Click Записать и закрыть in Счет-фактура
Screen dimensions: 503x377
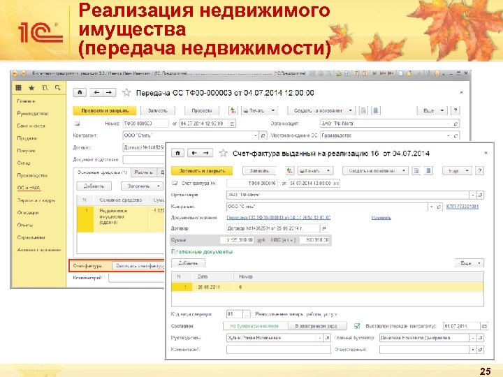[202, 171]
